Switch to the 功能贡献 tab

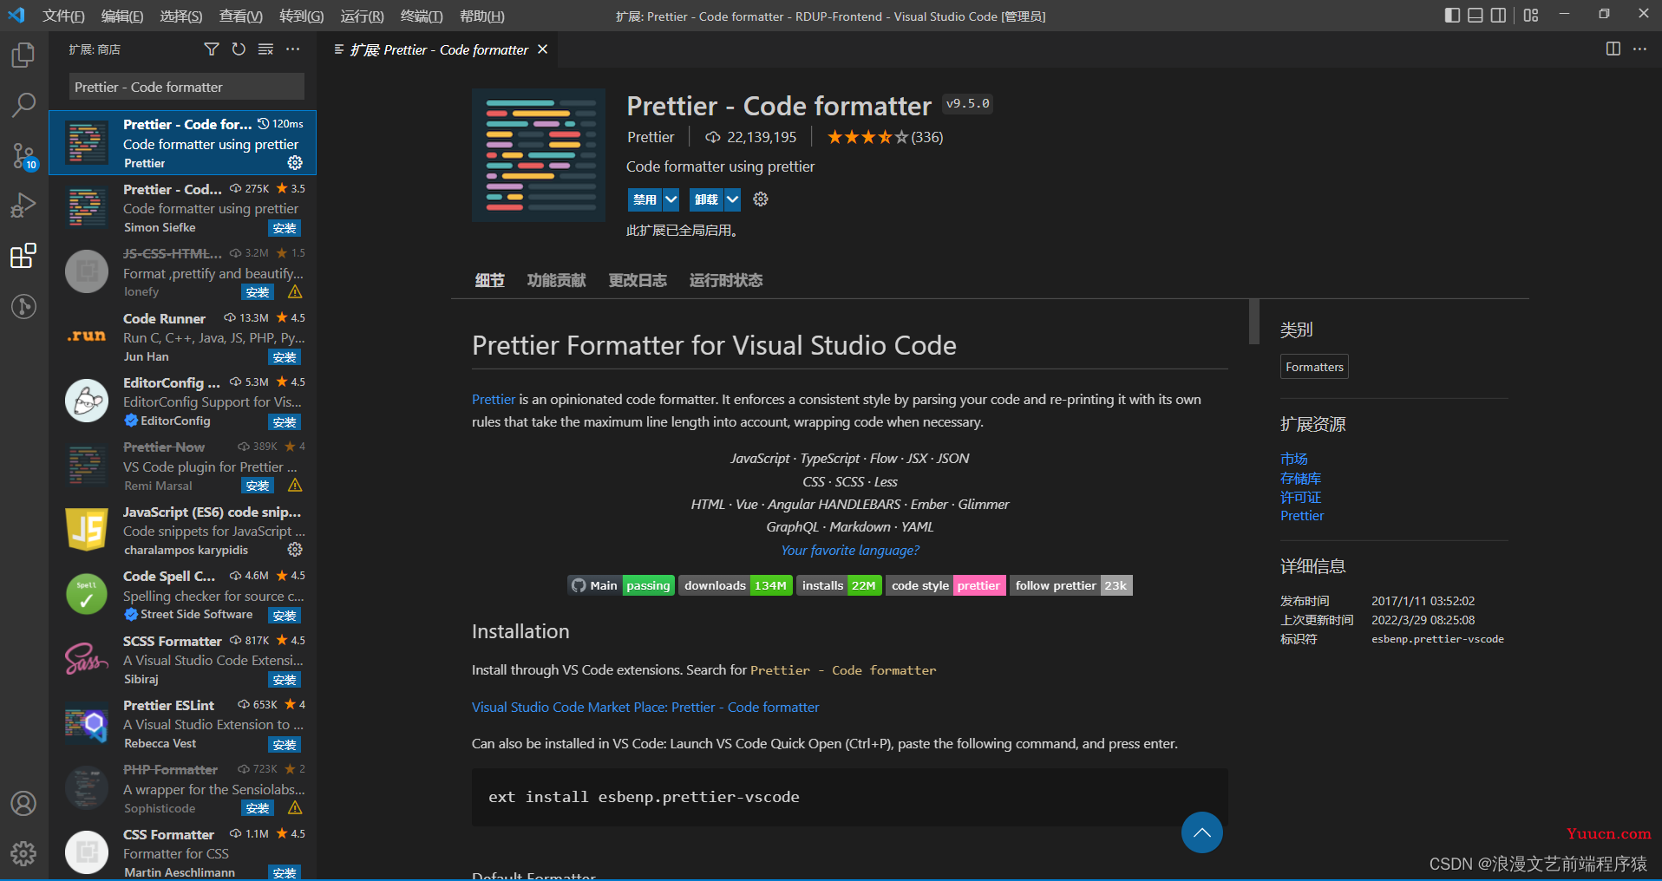pos(556,280)
